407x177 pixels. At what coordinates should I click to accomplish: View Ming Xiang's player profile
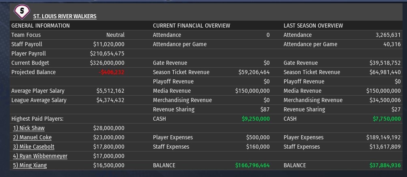(x=30, y=165)
